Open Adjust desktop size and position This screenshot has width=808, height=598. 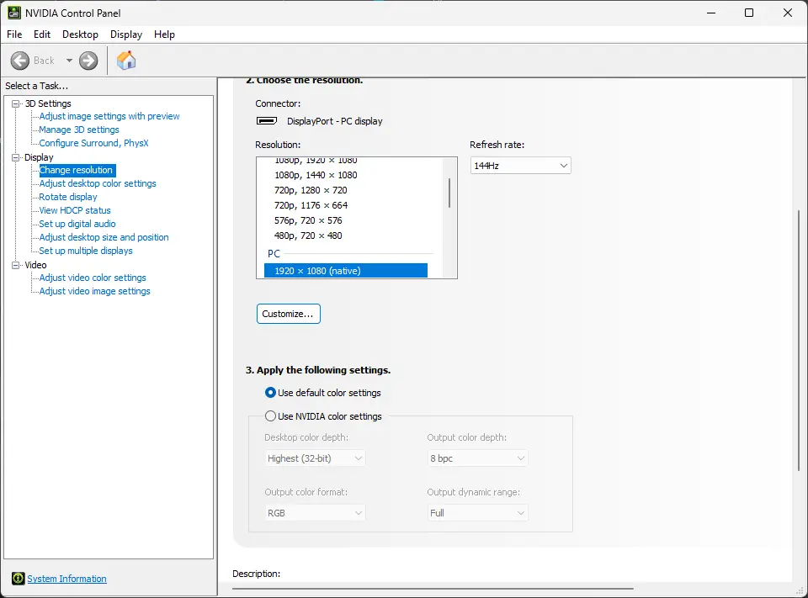tap(104, 237)
